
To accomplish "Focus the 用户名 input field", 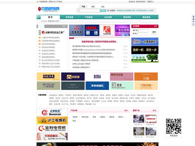I will [144, 30].
